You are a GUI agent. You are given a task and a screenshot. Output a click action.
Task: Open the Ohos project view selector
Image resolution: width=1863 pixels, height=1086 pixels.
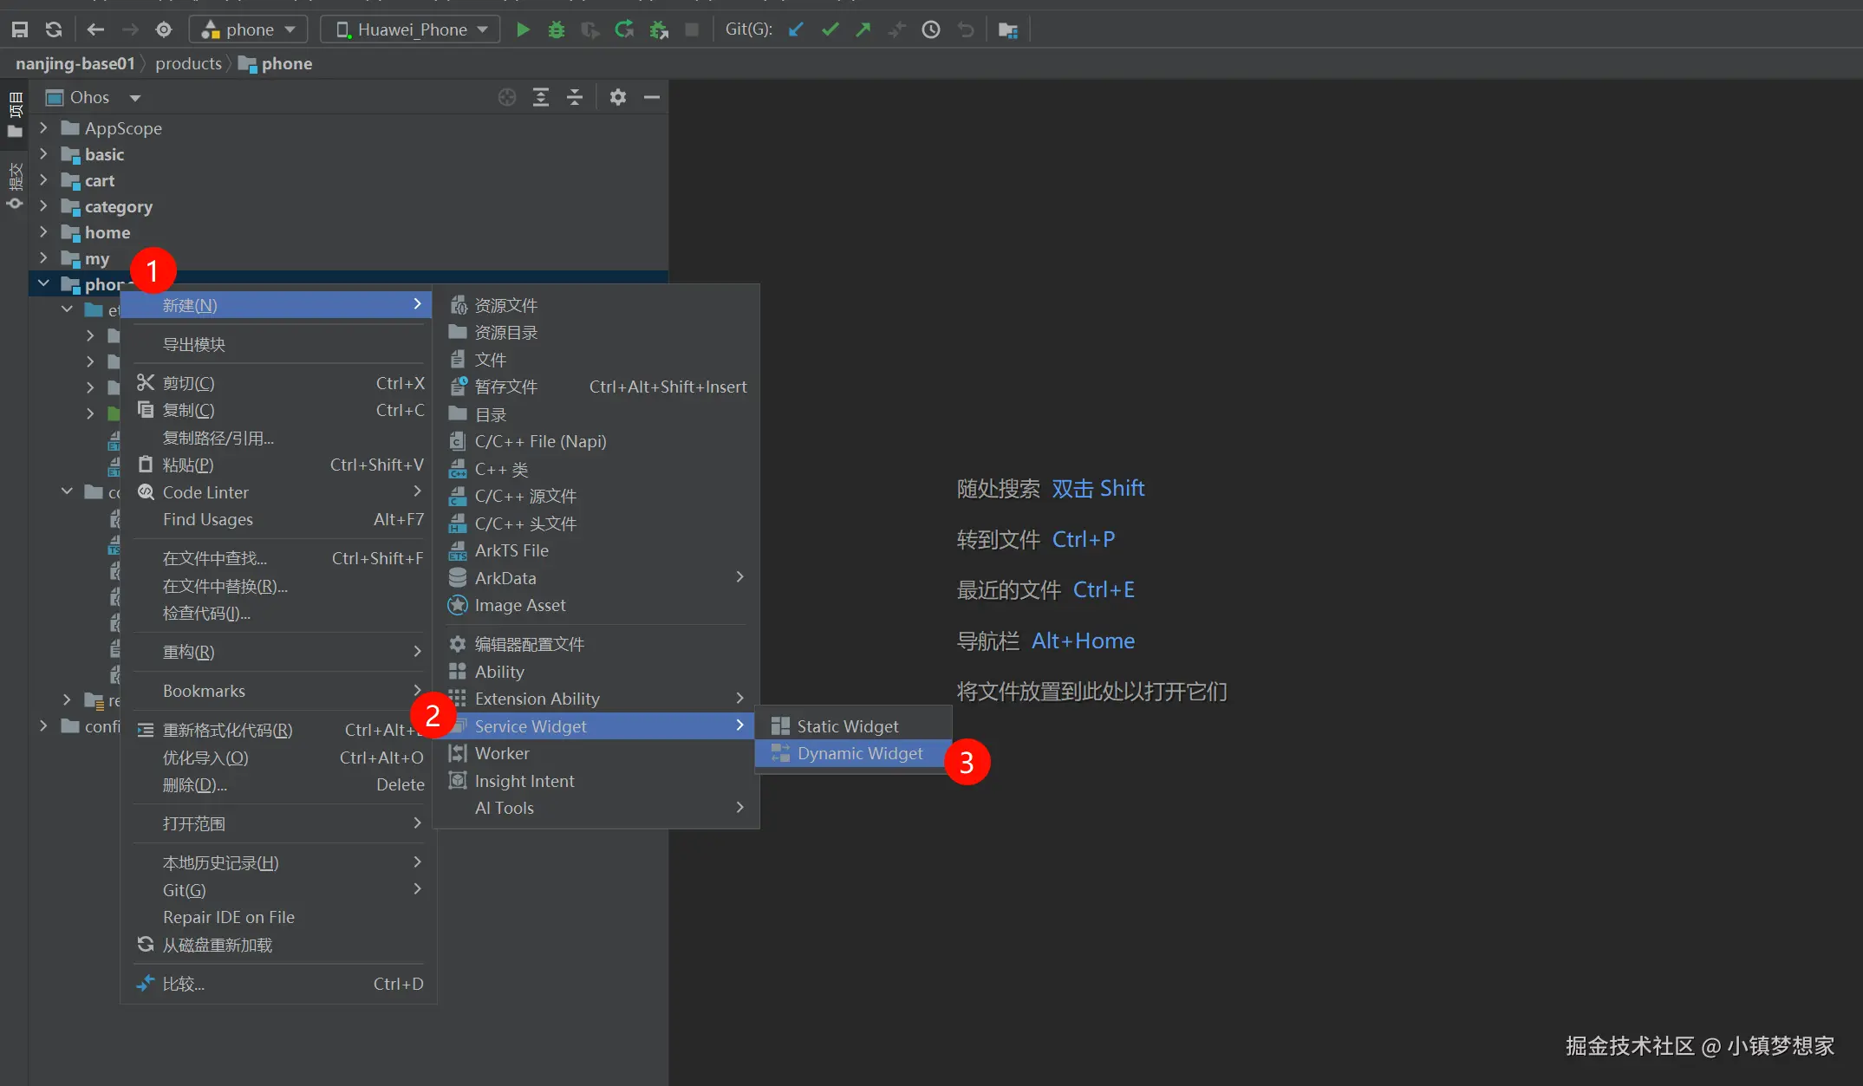94,97
